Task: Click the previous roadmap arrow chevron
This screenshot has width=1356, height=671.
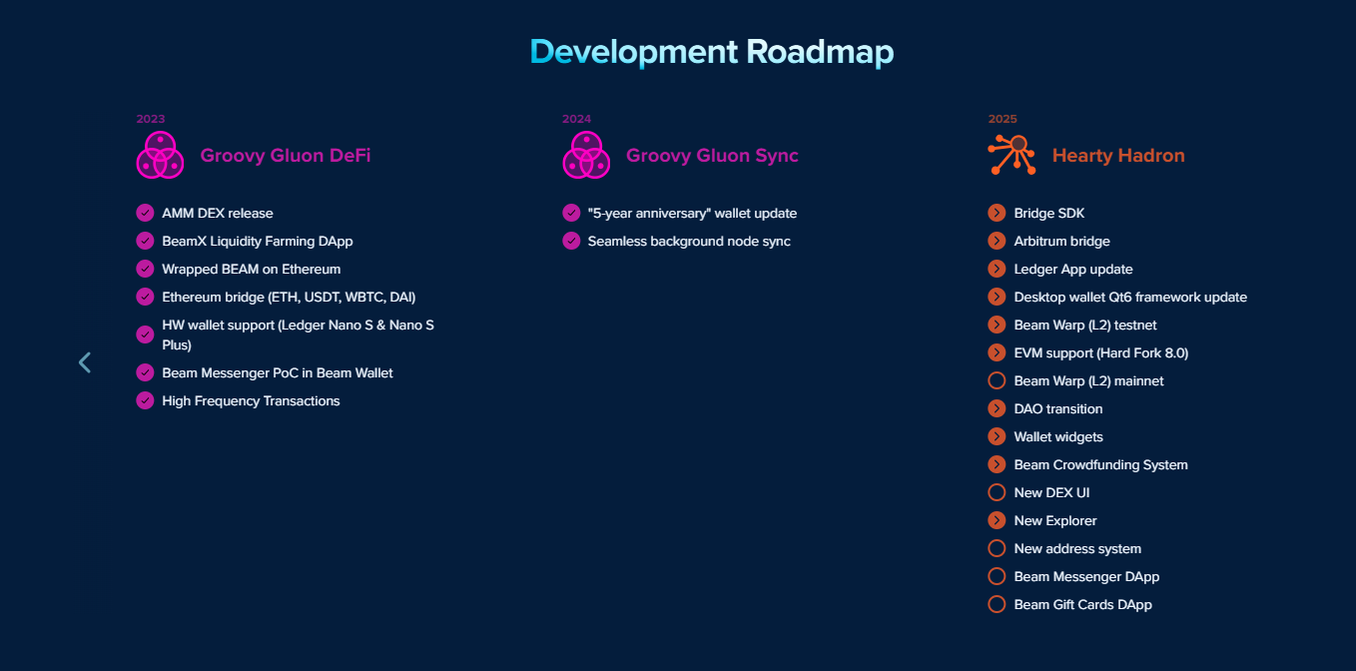Action: 85,362
